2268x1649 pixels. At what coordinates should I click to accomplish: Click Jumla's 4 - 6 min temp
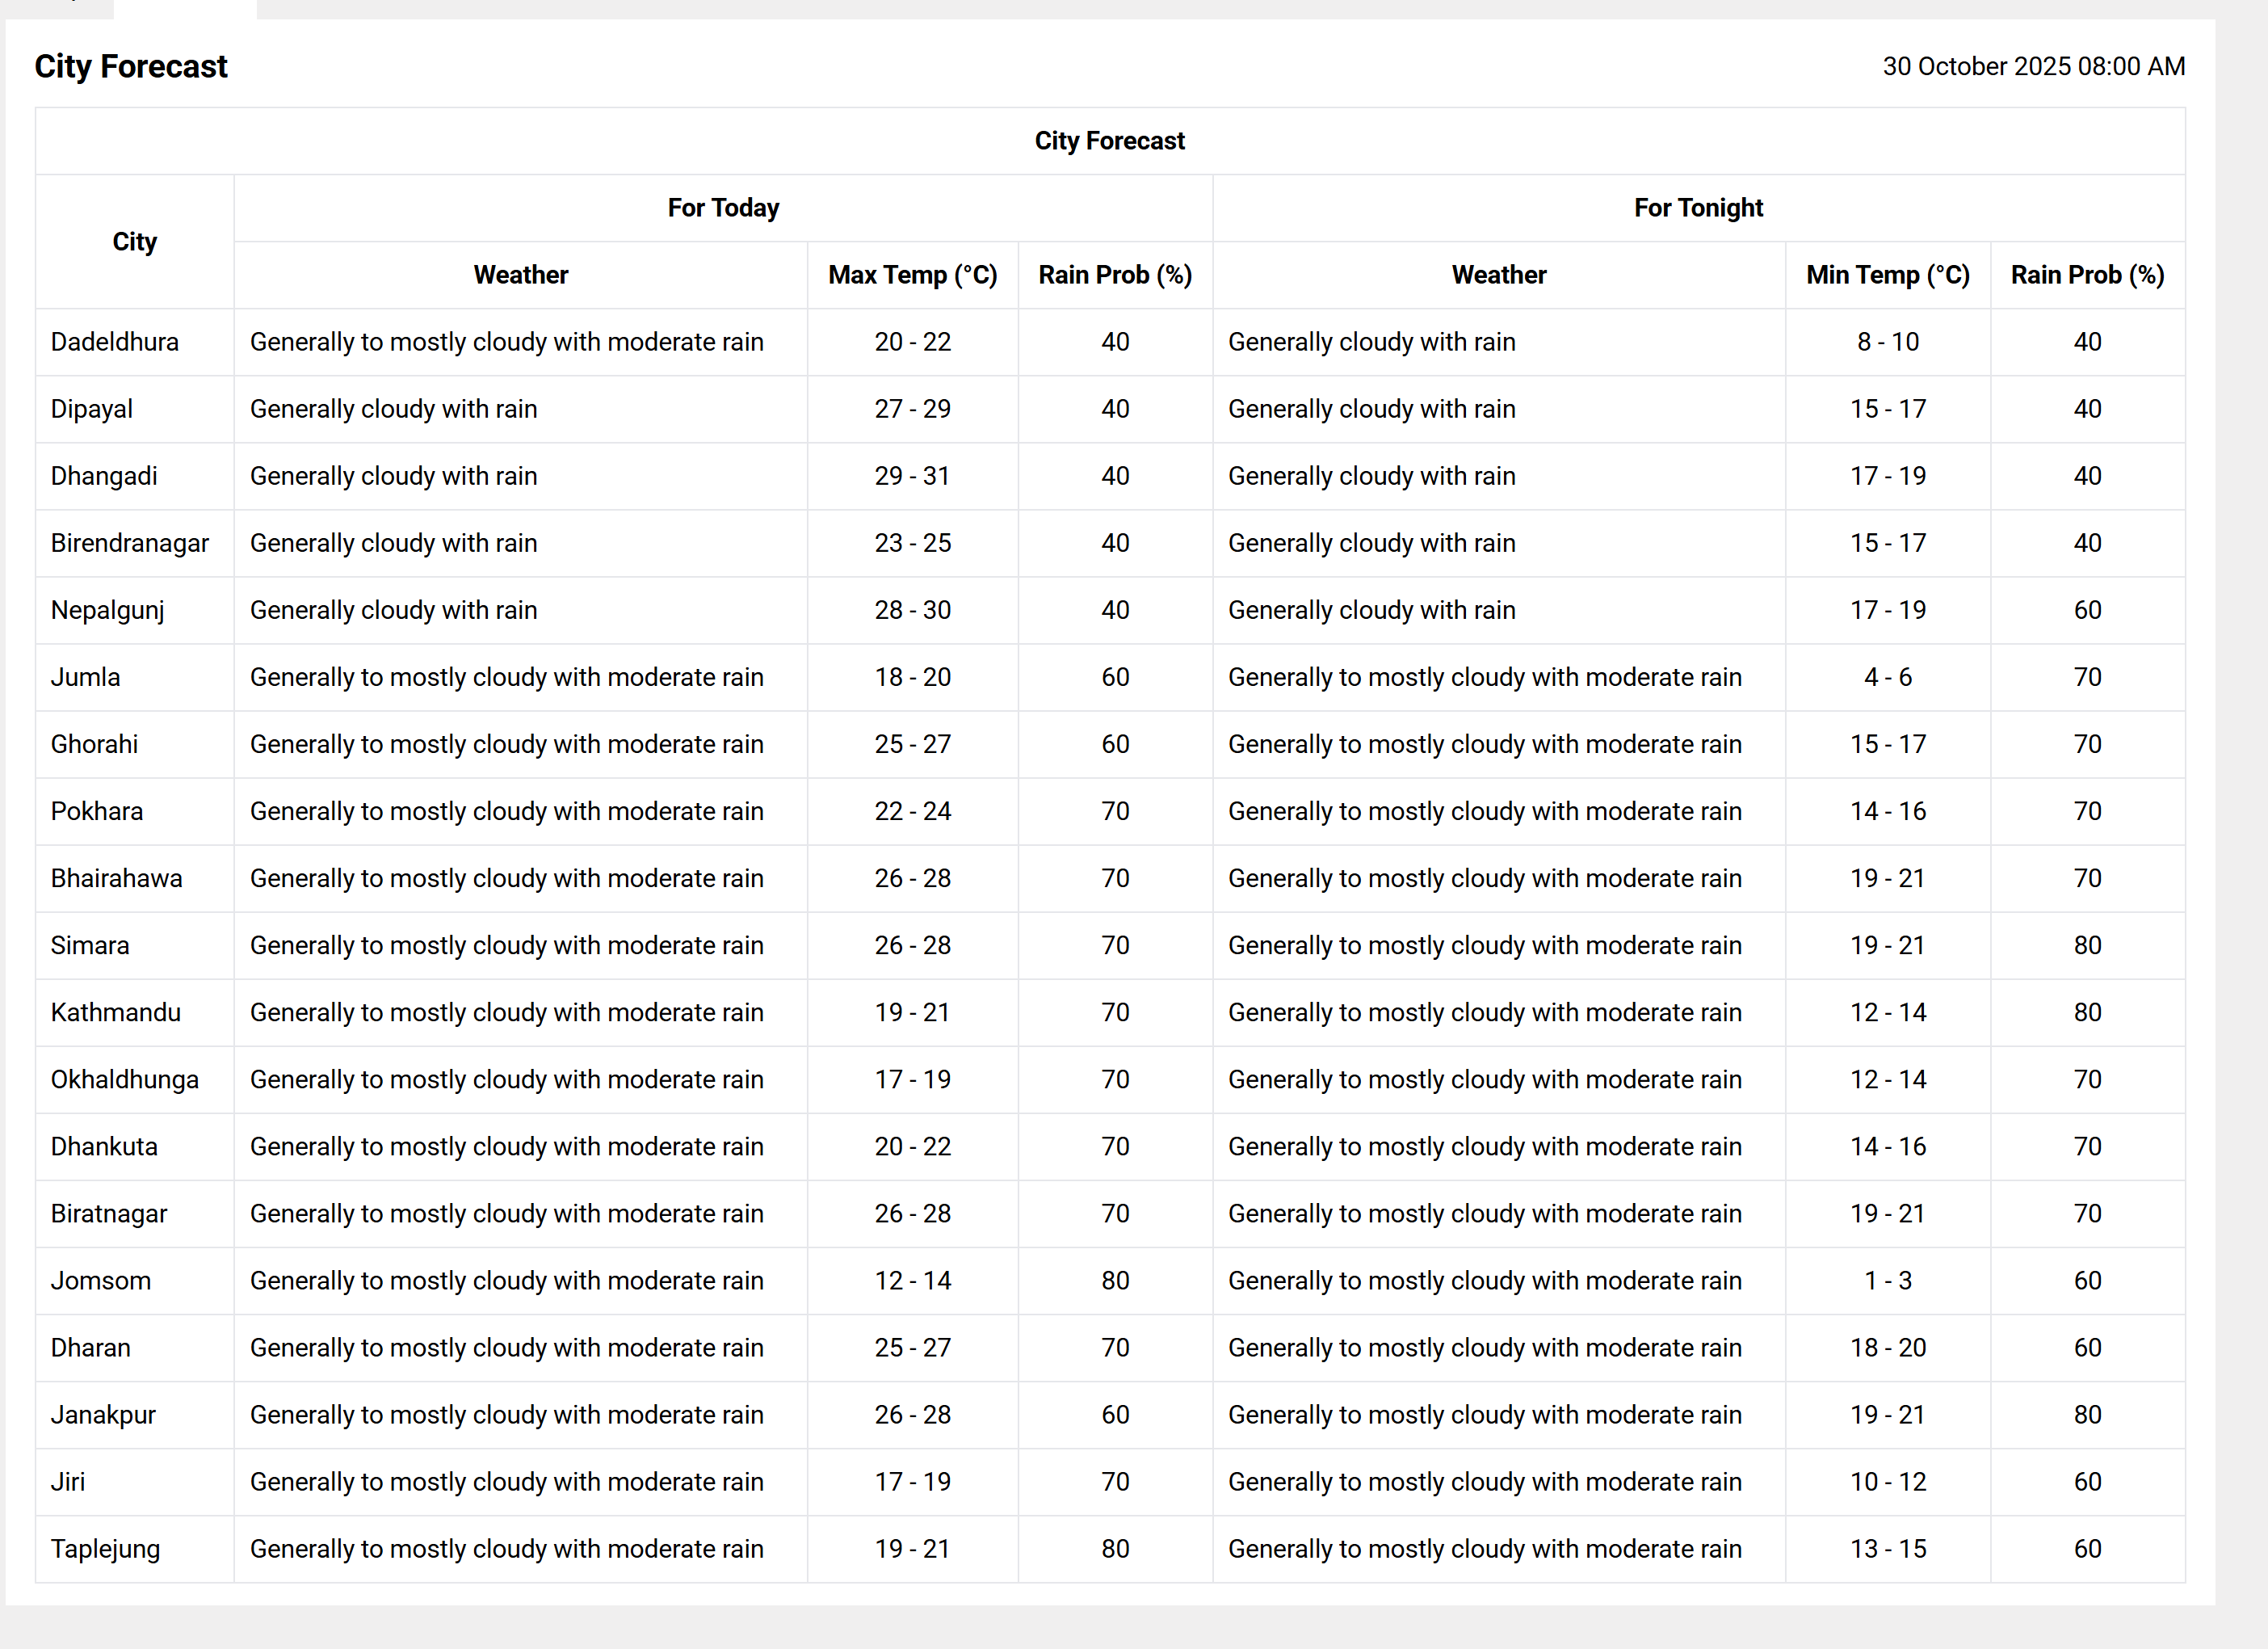1887,676
